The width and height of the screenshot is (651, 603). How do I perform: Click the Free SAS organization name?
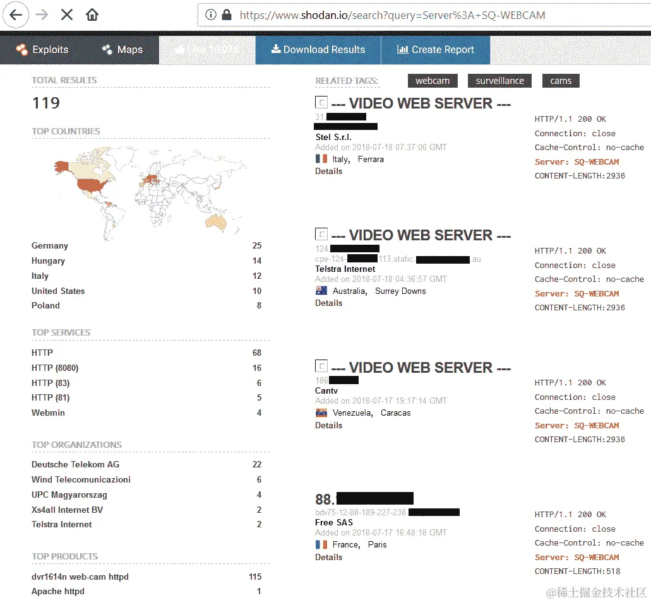click(334, 522)
